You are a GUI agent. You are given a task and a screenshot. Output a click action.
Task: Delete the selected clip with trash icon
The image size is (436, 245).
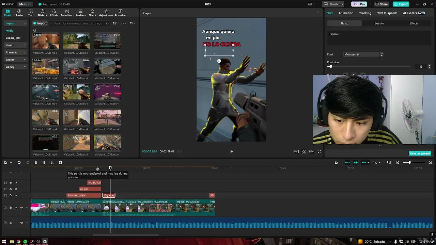[x=60, y=163]
